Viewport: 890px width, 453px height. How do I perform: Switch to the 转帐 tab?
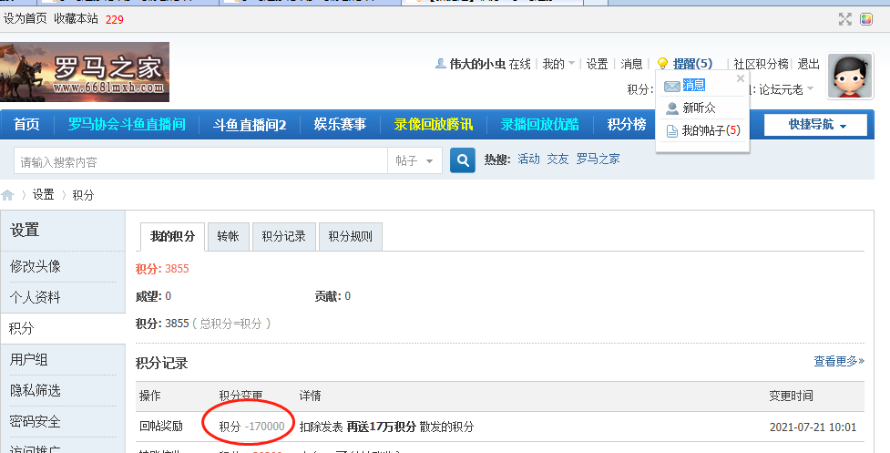(x=228, y=236)
